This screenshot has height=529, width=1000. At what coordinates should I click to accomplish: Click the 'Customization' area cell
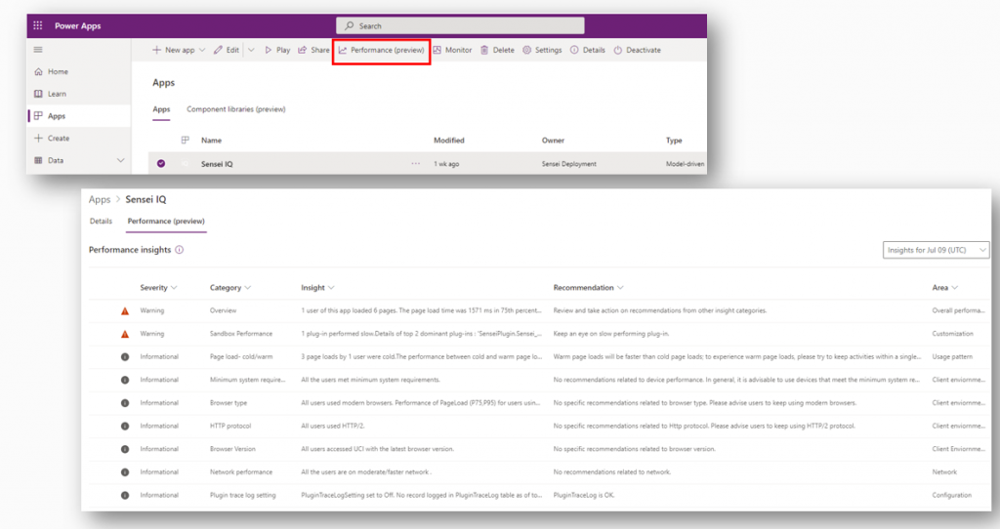pyautogui.click(x=952, y=334)
